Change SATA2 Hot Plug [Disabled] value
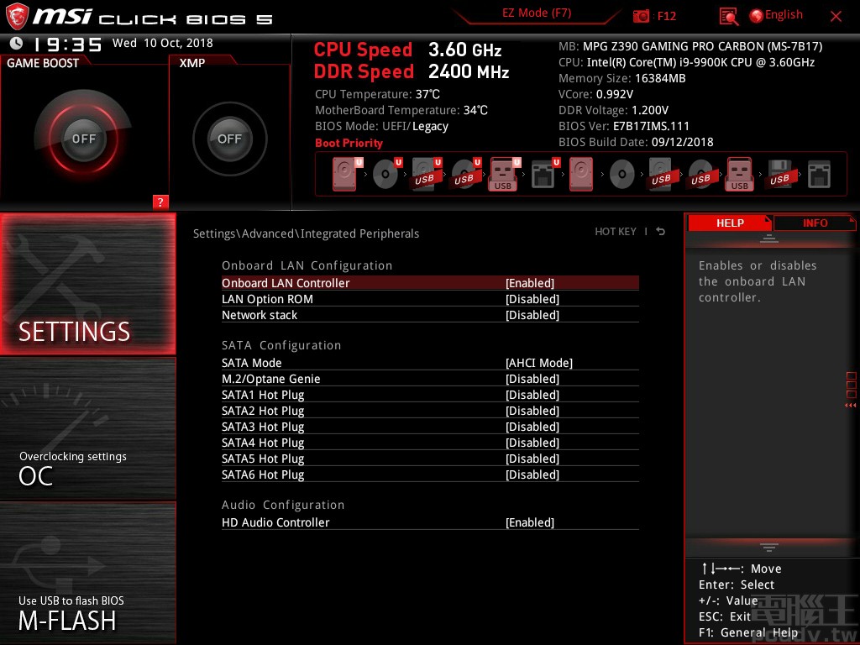This screenshot has width=860, height=645. [x=532, y=410]
